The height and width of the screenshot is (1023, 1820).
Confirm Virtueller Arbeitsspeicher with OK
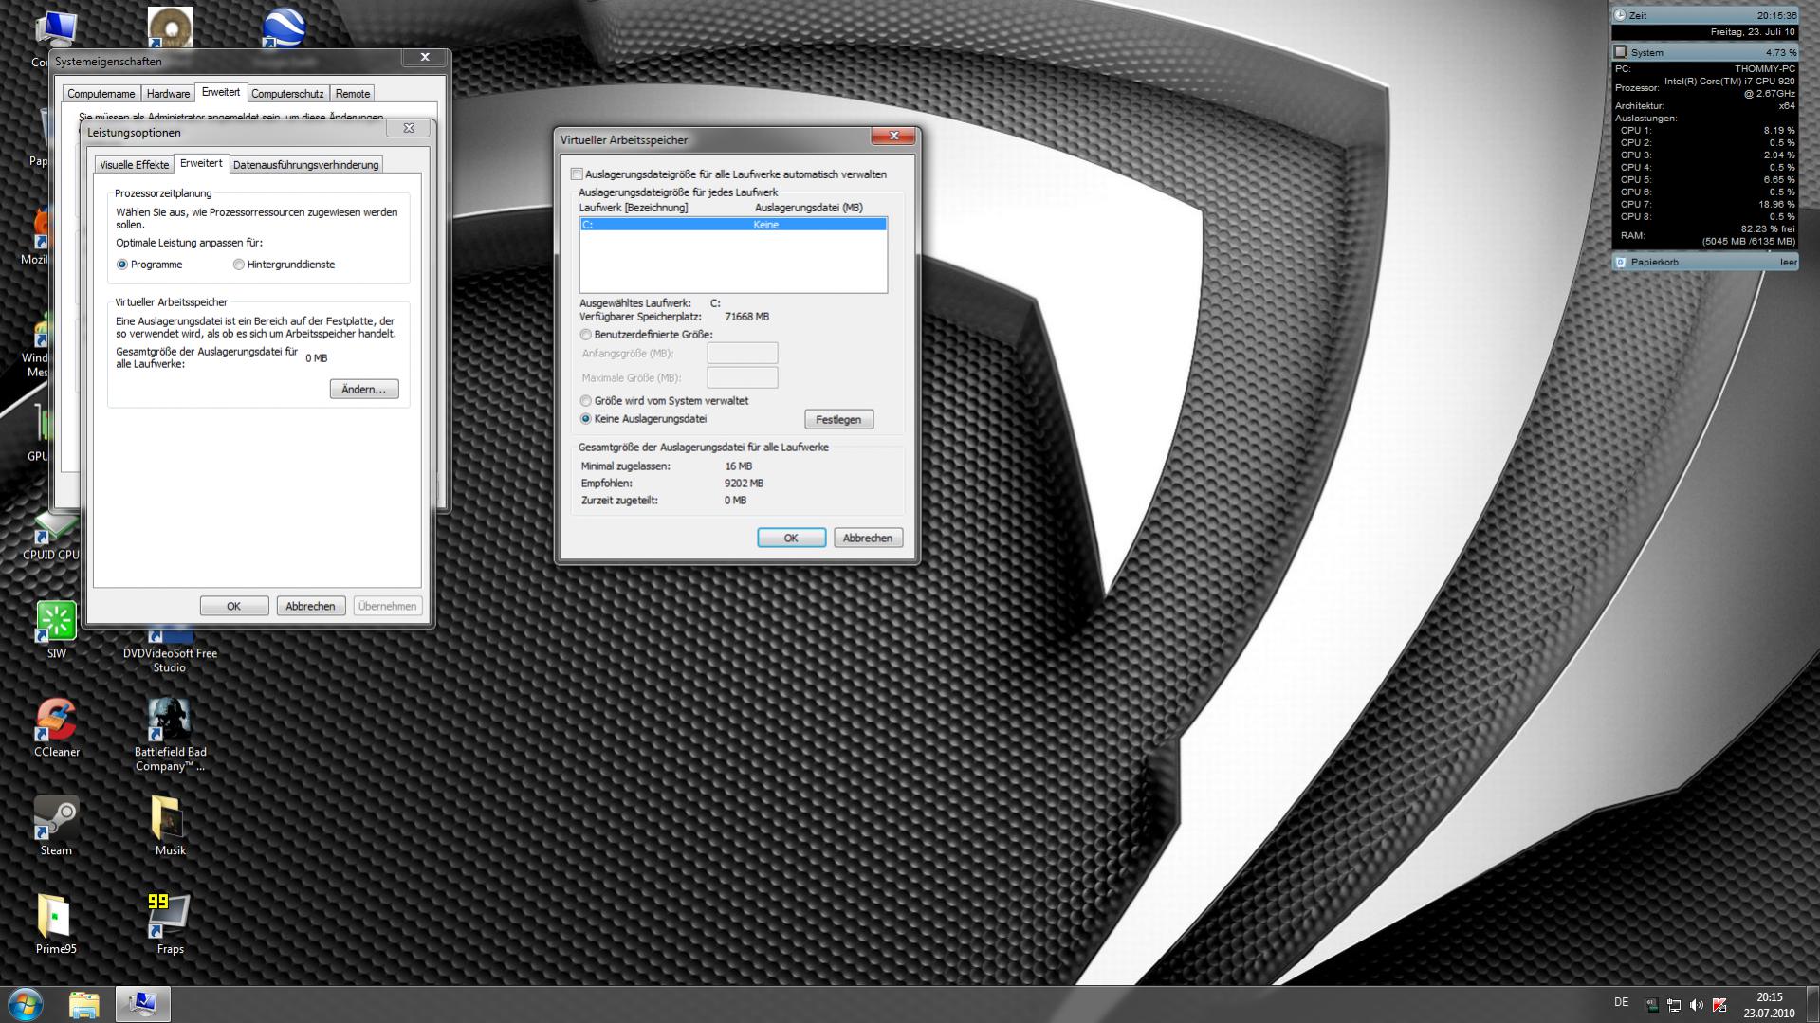[x=791, y=539]
